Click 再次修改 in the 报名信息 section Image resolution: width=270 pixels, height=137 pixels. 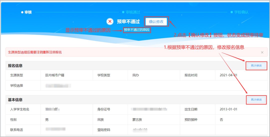tap(256, 65)
